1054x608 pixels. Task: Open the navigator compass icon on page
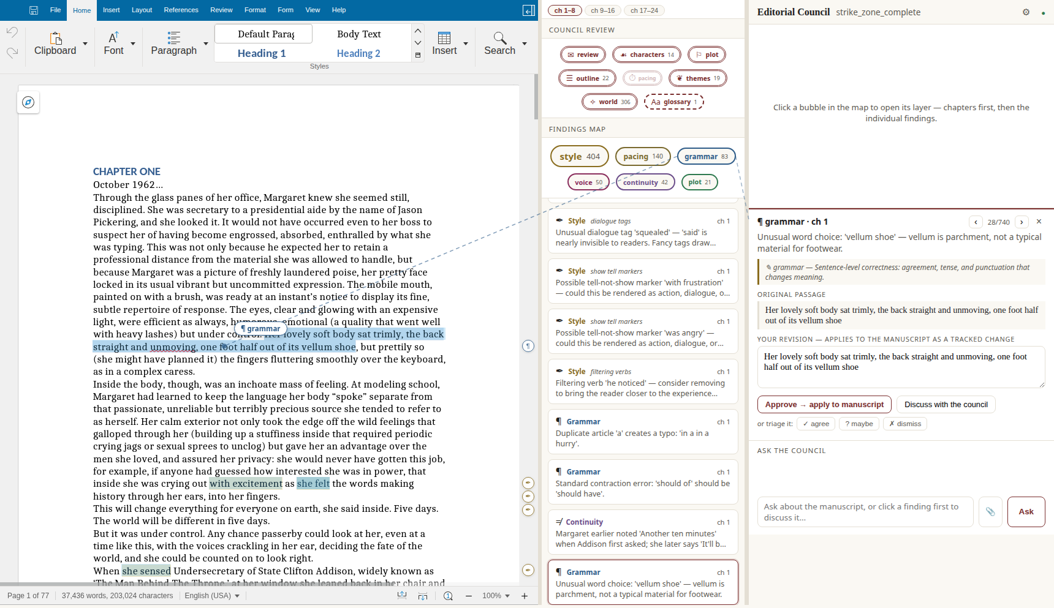coord(28,102)
